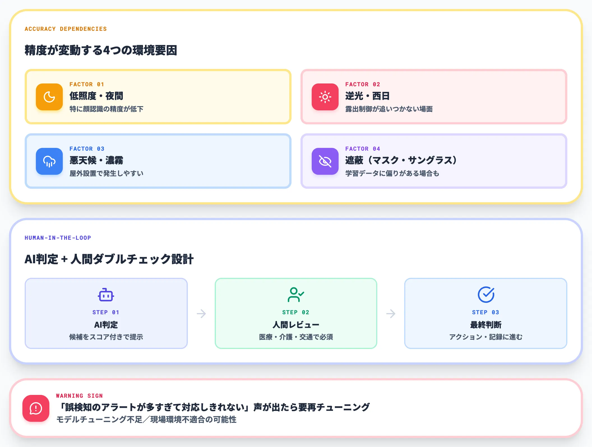Select the FACTOR 02 label
Screen dimensions: 592x447
tap(363, 84)
